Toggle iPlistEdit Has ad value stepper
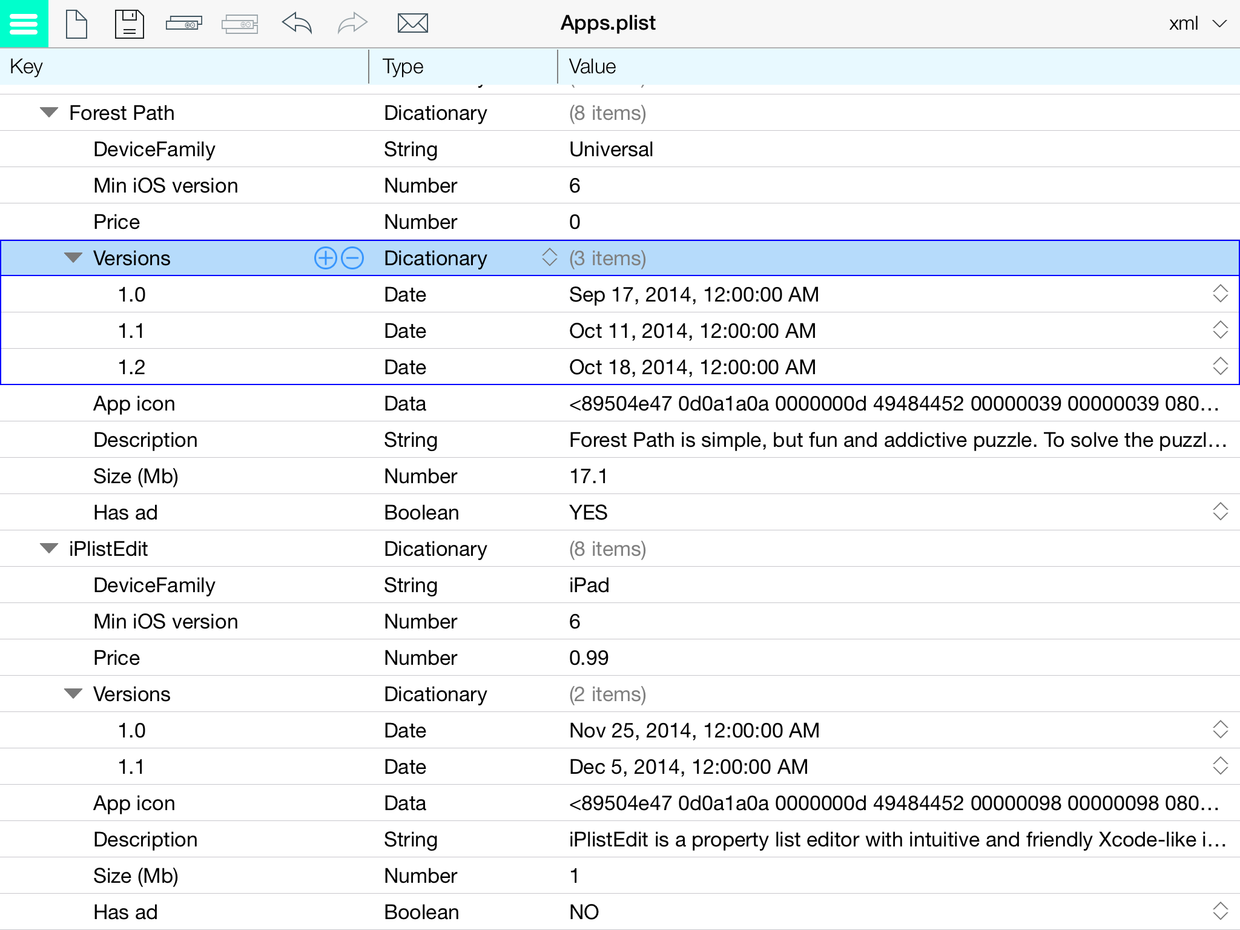 (1220, 911)
